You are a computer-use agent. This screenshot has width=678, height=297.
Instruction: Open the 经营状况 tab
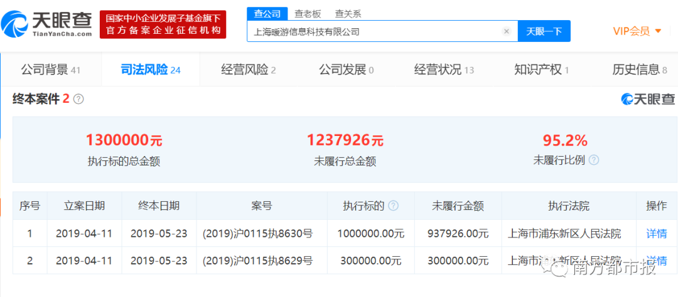coord(444,70)
